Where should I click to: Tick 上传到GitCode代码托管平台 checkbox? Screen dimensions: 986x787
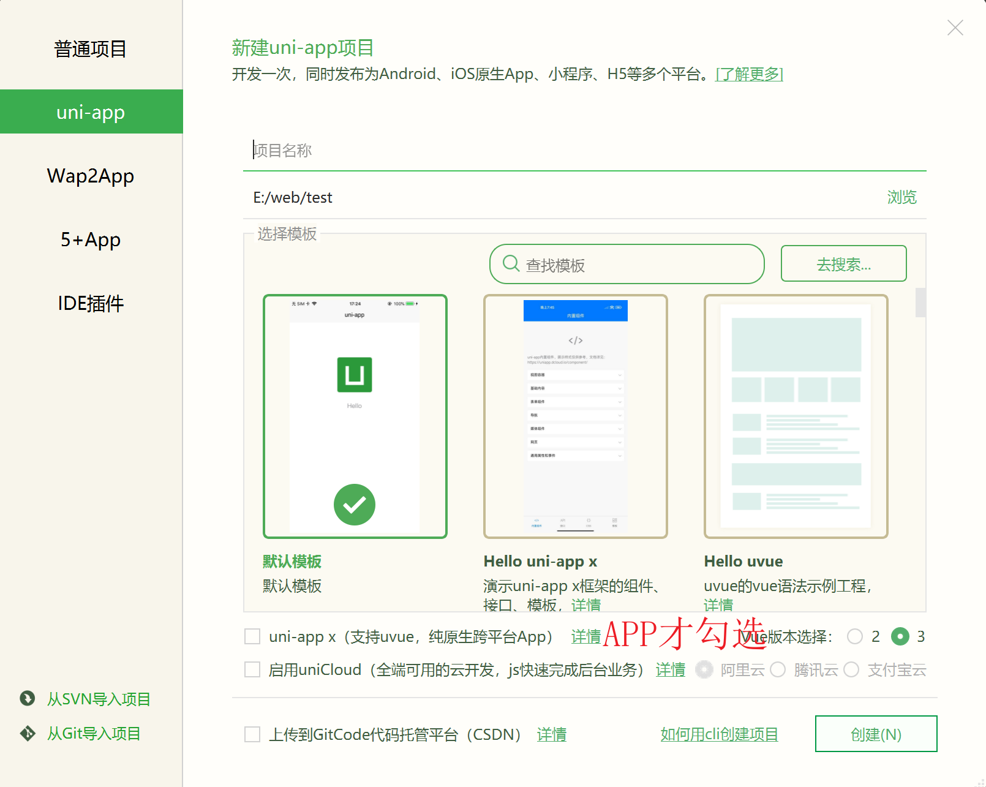(x=252, y=734)
